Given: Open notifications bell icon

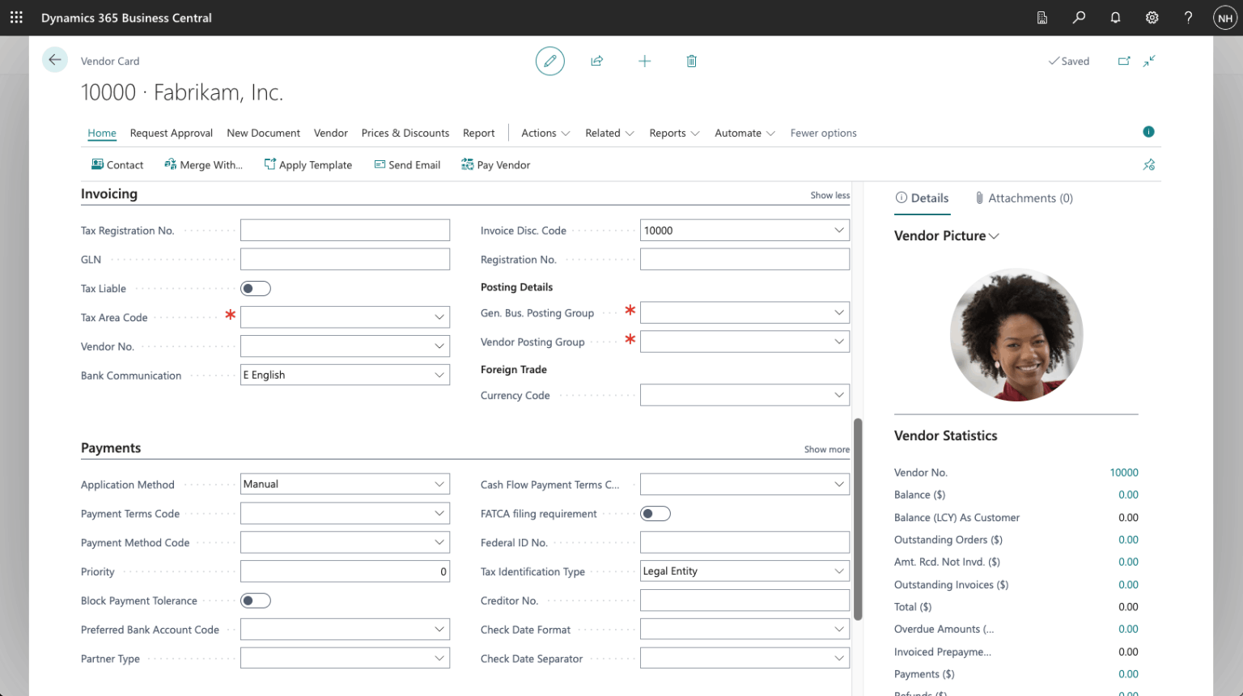Looking at the screenshot, I should coord(1115,17).
